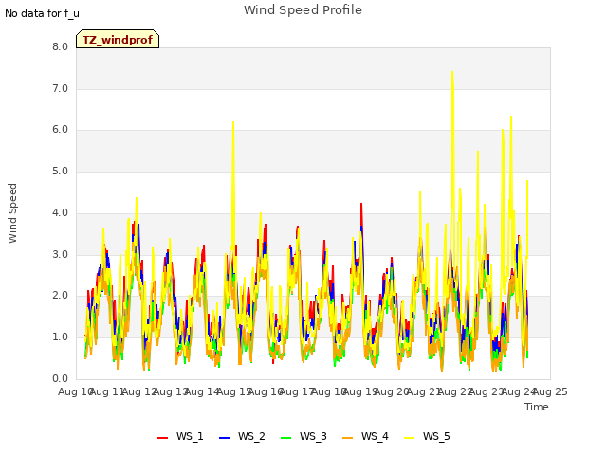Screen dimensions: 607x455
Task: Click the 7.0 y-axis tick label
Action: click(60, 88)
